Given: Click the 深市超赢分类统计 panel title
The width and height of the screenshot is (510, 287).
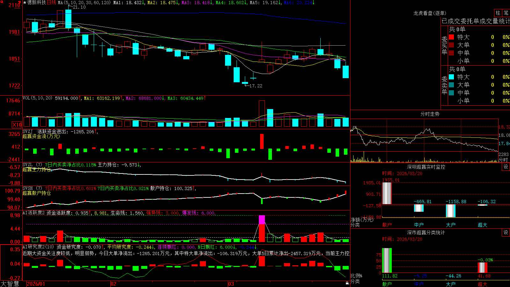Looking at the screenshot, I should click(426, 232).
